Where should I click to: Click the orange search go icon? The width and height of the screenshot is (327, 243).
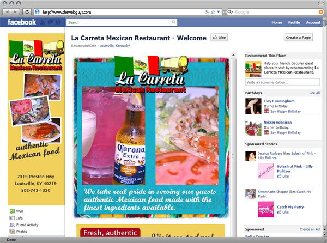coord(321,12)
